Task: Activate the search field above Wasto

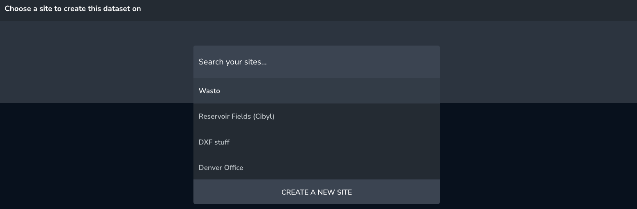Action: tap(316, 62)
